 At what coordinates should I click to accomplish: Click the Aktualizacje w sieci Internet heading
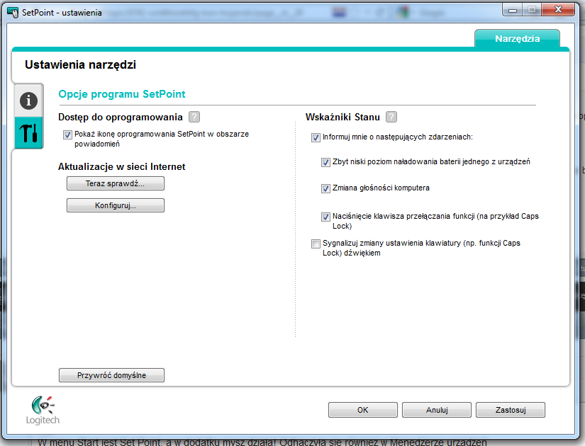(x=122, y=166)
